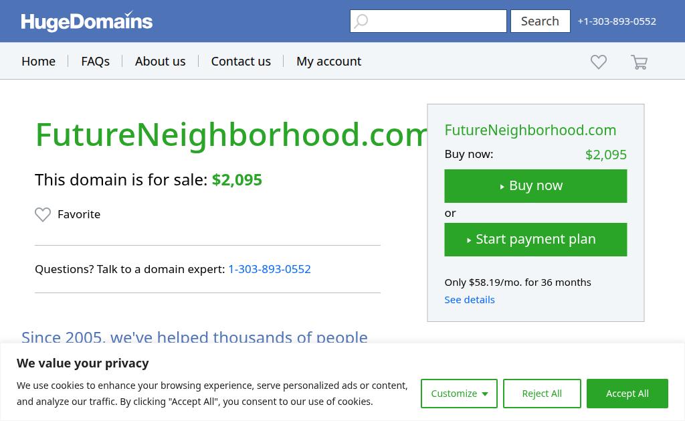Open the FAQs page
The width and height of the screenshot is (685, 421).
pyautogui.click(x=95, y=61)
